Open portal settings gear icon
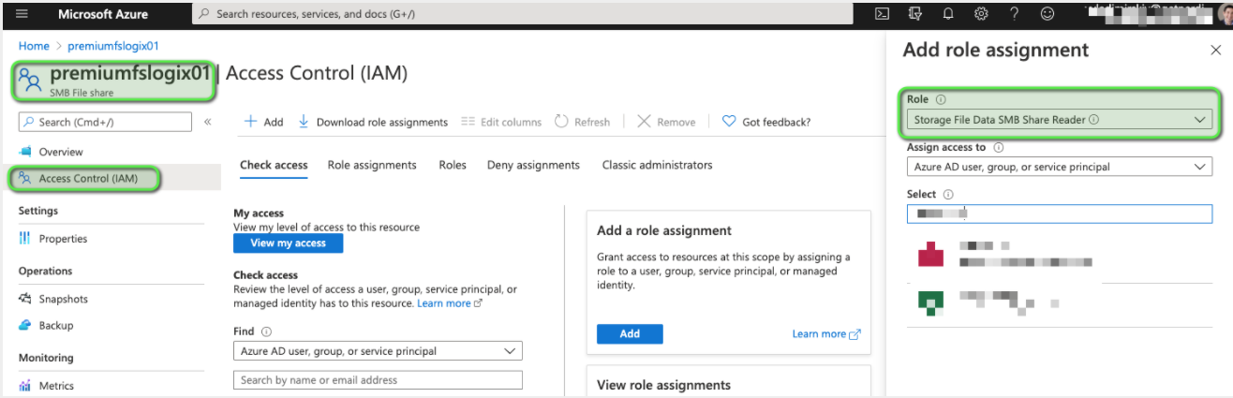Image resolution: width=1233 pixels, height=398 pixels. click(x=981, y=14)
